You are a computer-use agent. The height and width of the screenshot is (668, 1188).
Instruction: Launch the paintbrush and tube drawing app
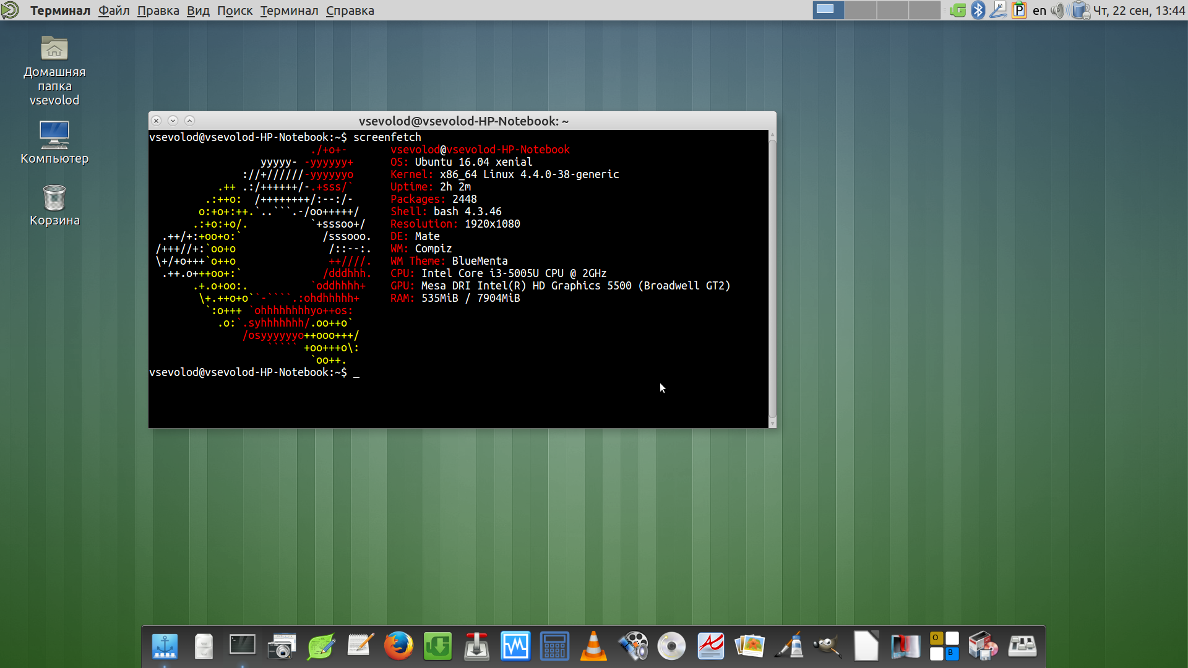tap(789, 646)
